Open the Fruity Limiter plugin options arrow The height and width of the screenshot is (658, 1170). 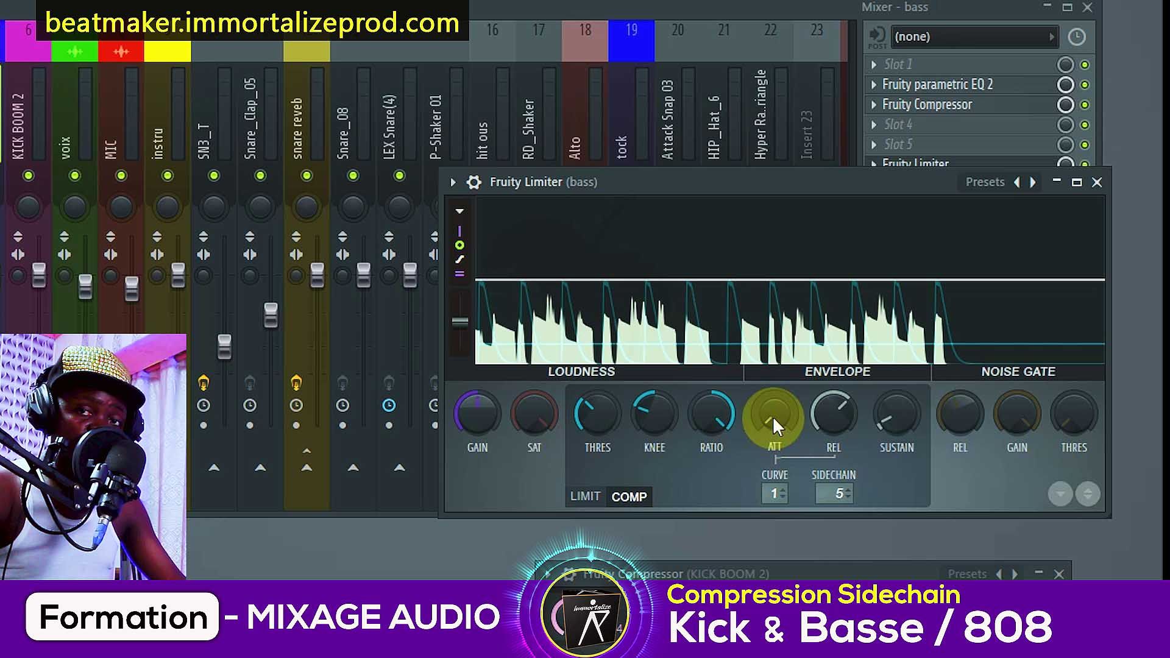[x=453, y=182]
